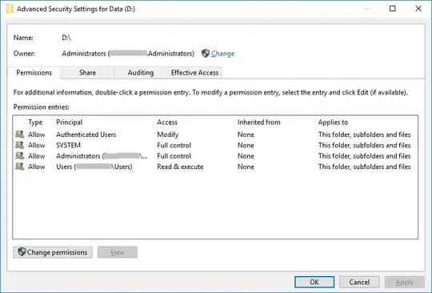
Task: Click the Type column header
Action: pyautogui.click(x=35, y=122)
